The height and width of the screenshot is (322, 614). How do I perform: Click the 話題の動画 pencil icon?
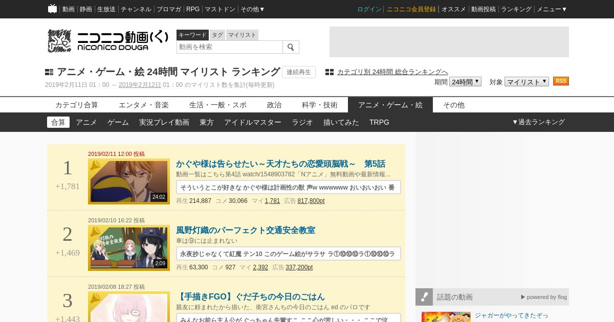point(424,297)
